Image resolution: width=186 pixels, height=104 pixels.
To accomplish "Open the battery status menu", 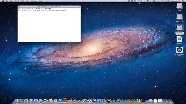I will [156, 1].
